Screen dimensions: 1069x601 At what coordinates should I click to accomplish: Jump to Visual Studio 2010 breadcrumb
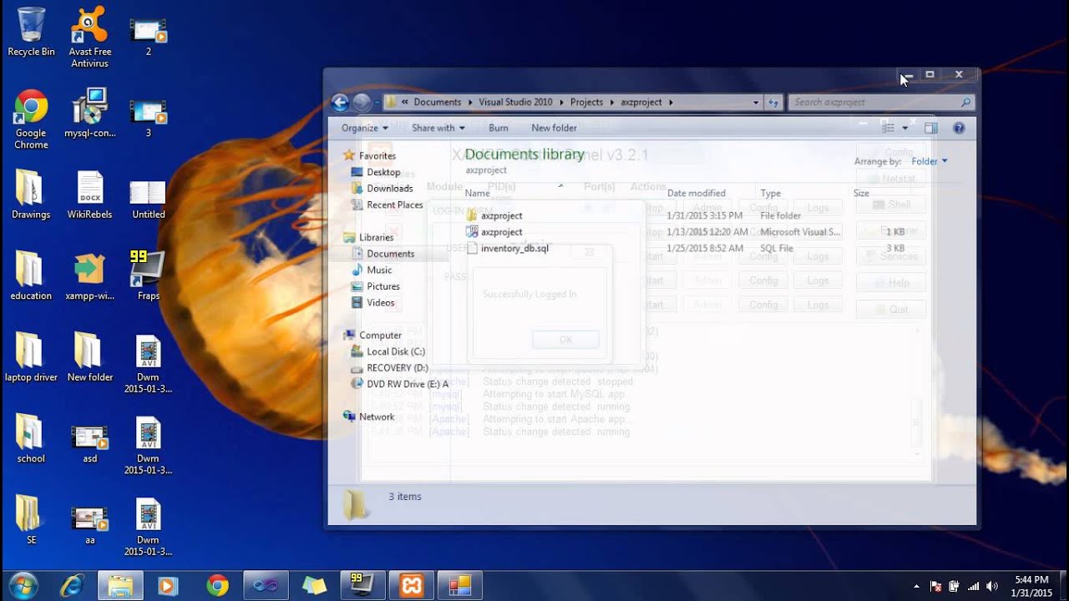pos(515,102)
